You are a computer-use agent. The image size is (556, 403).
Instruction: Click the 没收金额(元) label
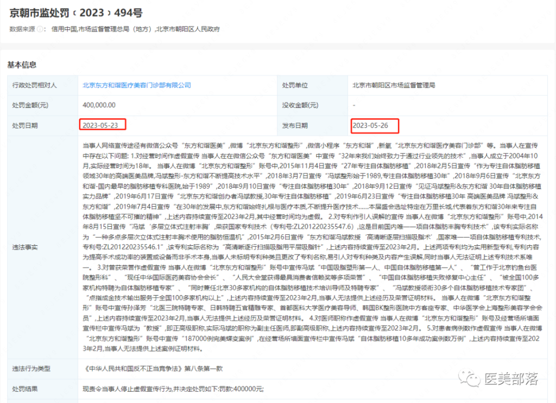[x=300, y=105]
